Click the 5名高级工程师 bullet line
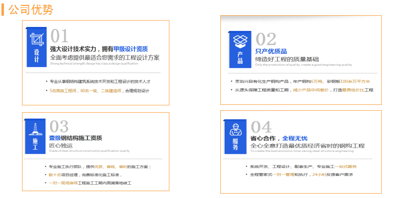The width and height of the screenshot is (395, 198). (x=96, y=91)
